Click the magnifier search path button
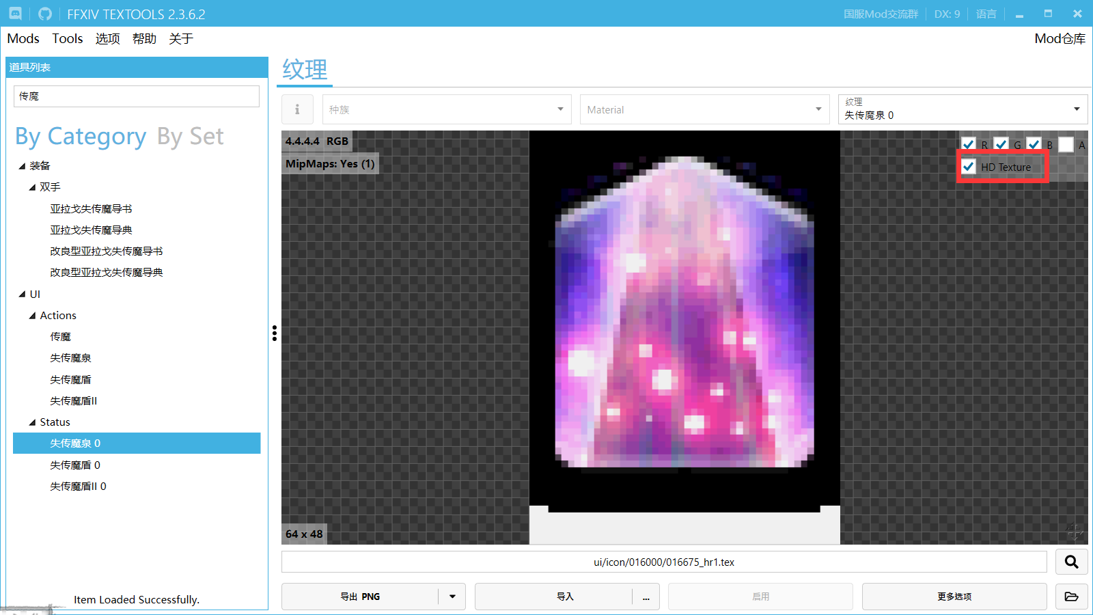This screenshot has height=615, width=1093. pos(1071,562)
